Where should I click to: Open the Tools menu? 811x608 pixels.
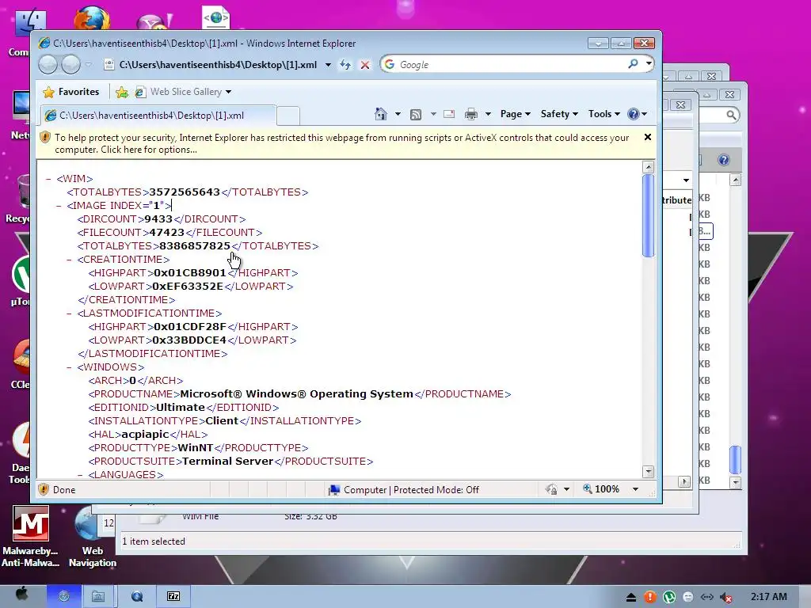click(x=603, y=114)
